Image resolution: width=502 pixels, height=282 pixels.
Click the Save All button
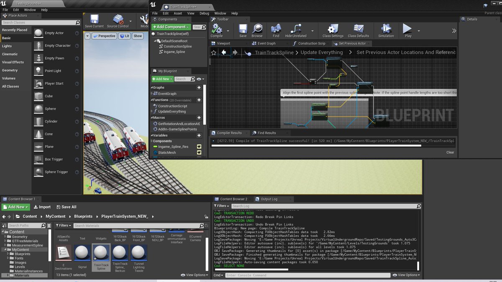[x=66, y=207]
